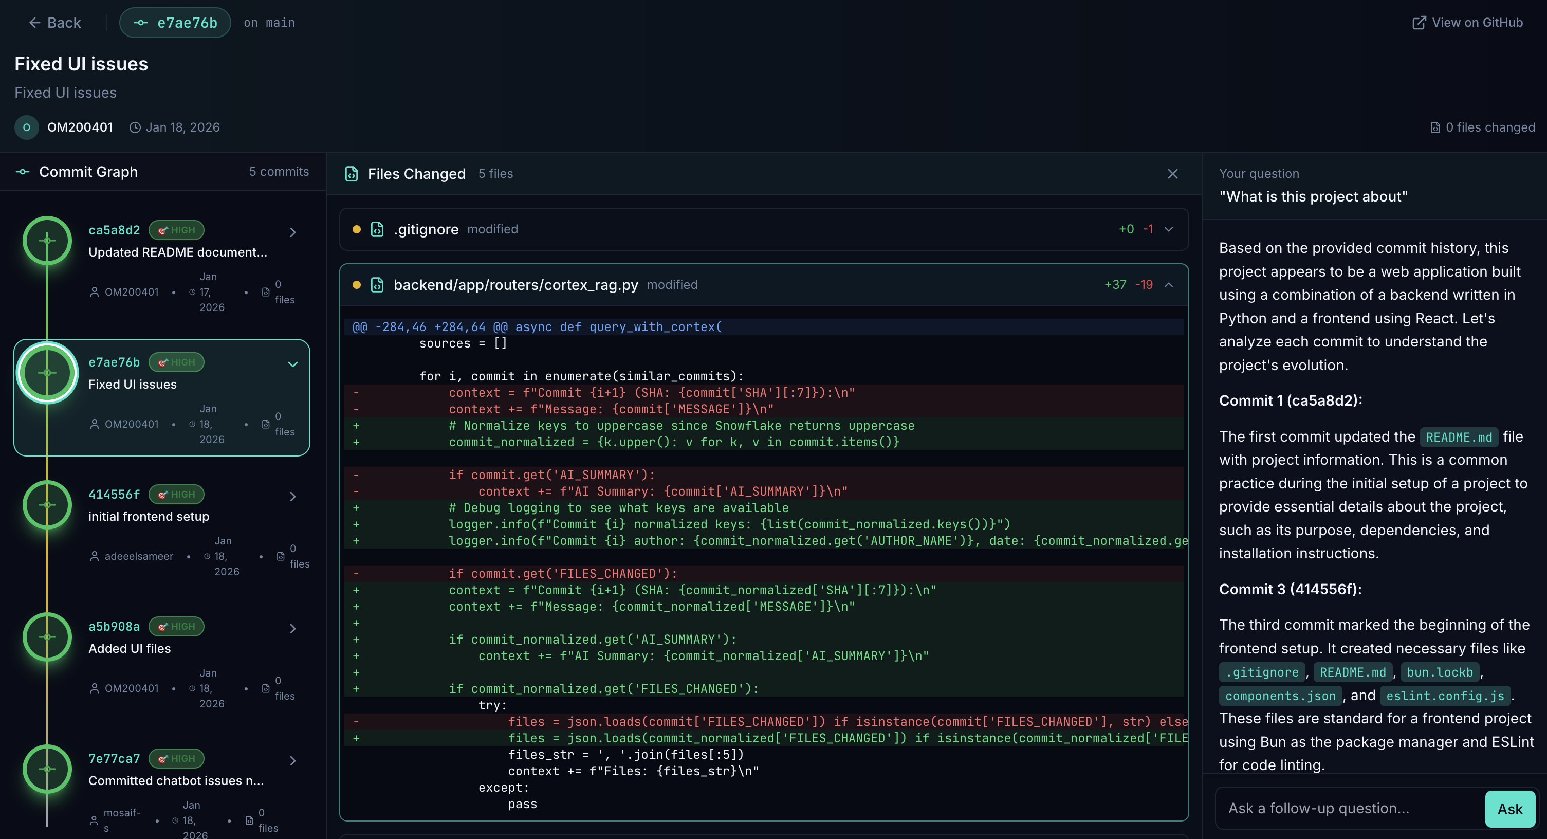This screenshot has height=839, width=1547.
Task: Open View on GitHub link
Action: pyautogui.click(x=1467, y=23)
